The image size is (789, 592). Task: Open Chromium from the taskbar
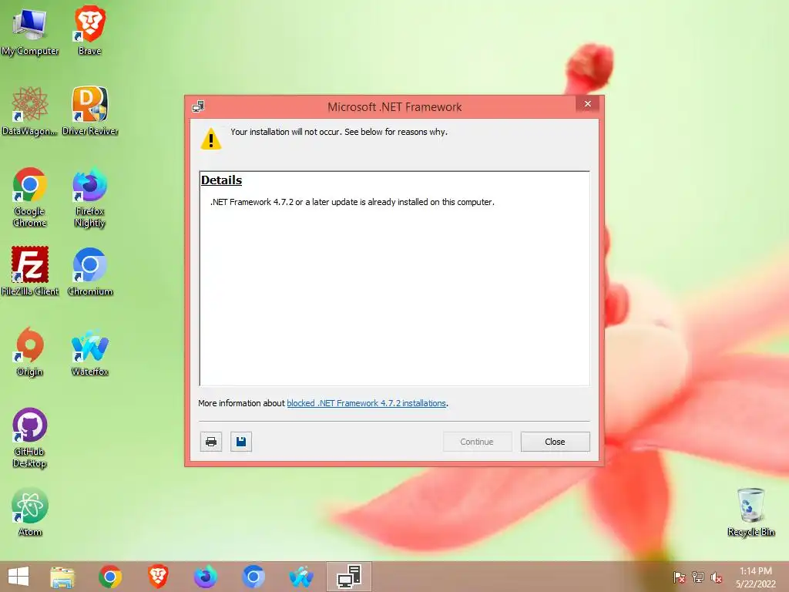point(253,577)
